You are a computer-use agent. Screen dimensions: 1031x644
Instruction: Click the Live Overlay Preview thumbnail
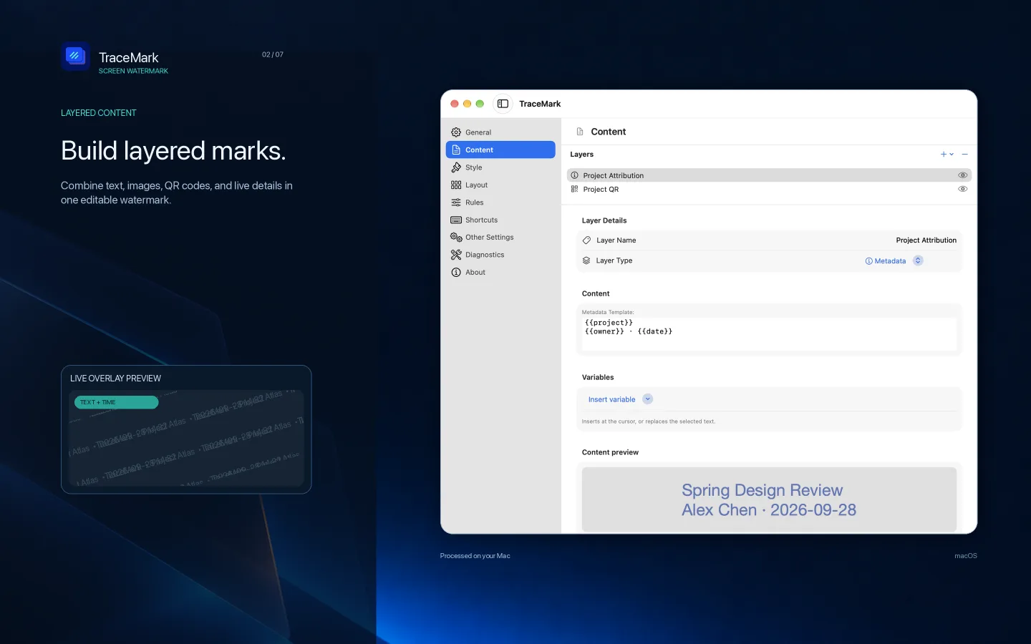pos(186,438)
